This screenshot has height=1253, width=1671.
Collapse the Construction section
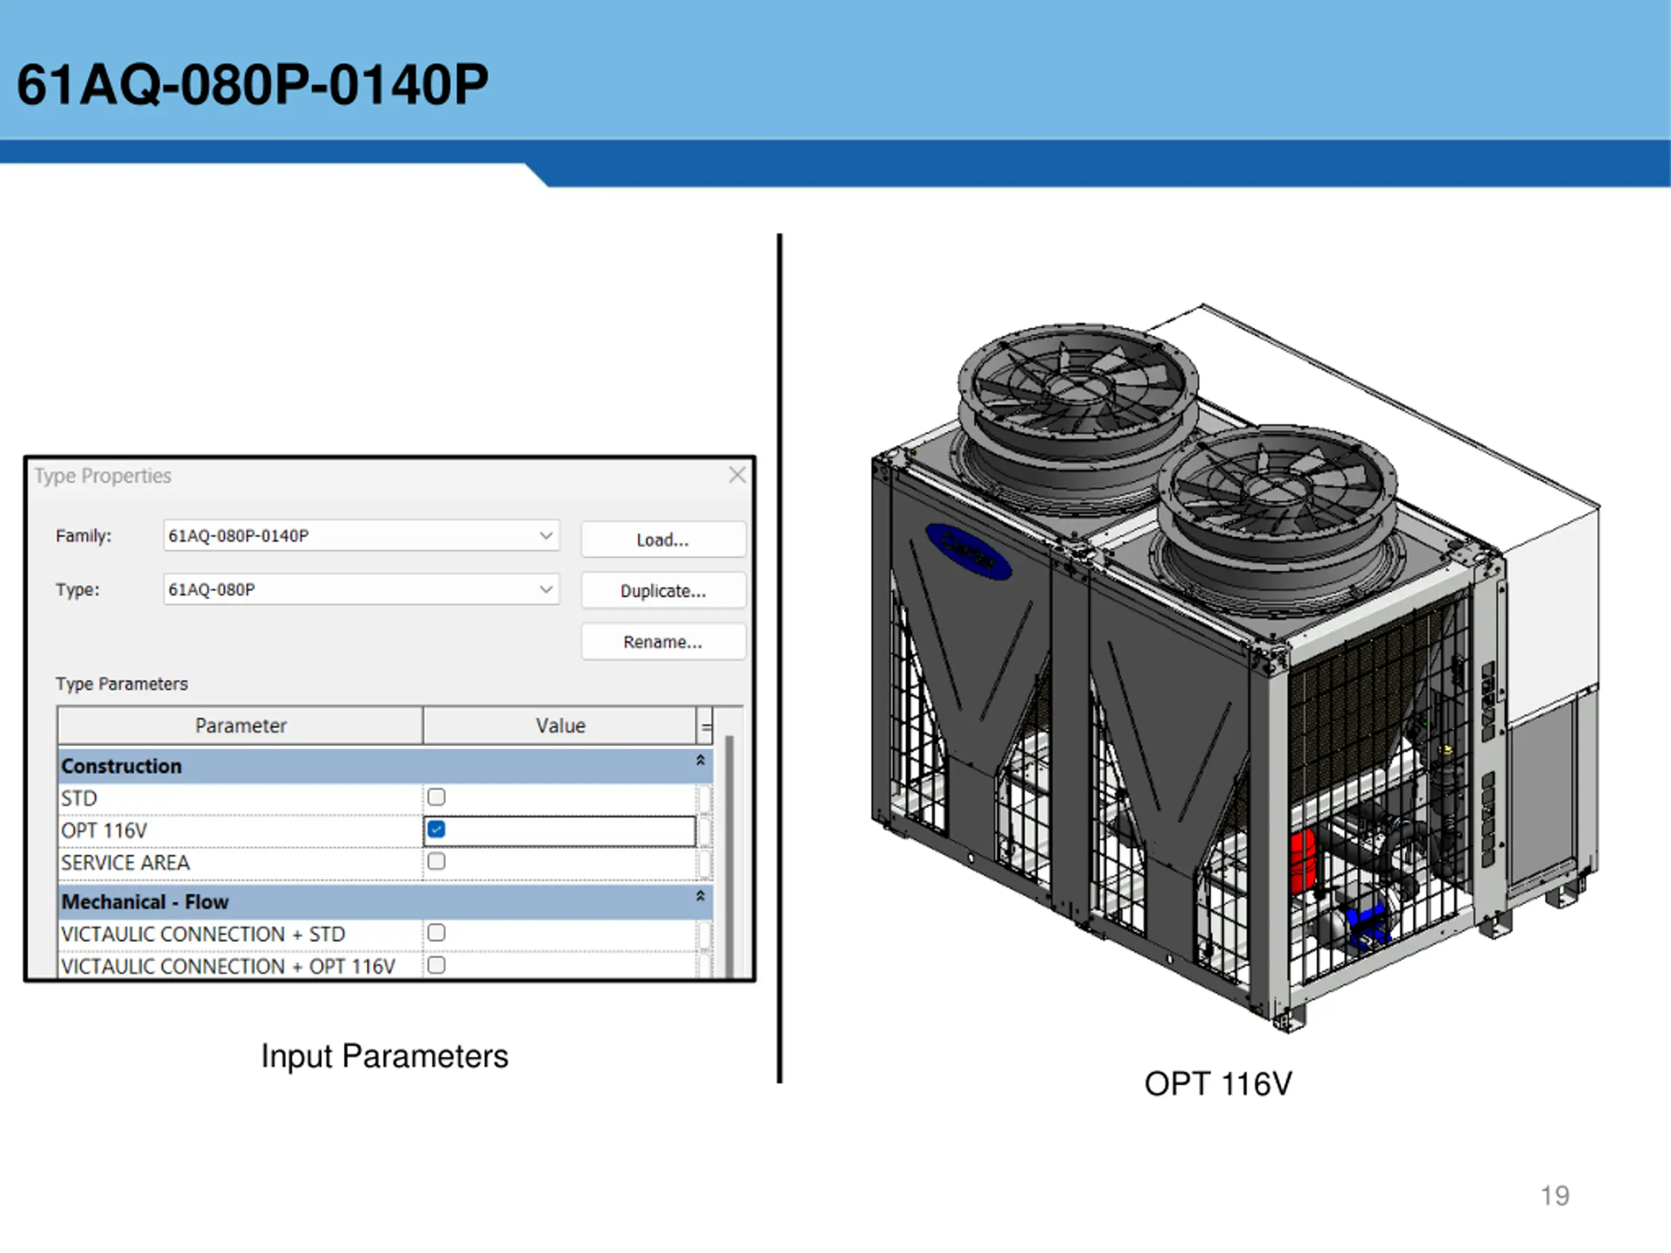click(700, 760)
